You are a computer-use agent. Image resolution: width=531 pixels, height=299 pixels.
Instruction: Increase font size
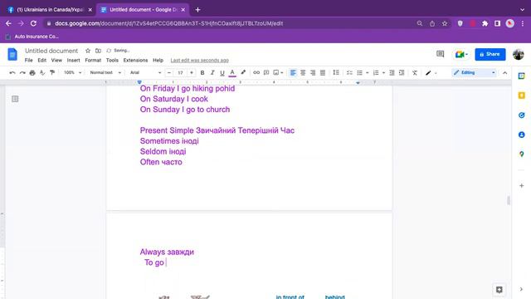tap(192, 72)
